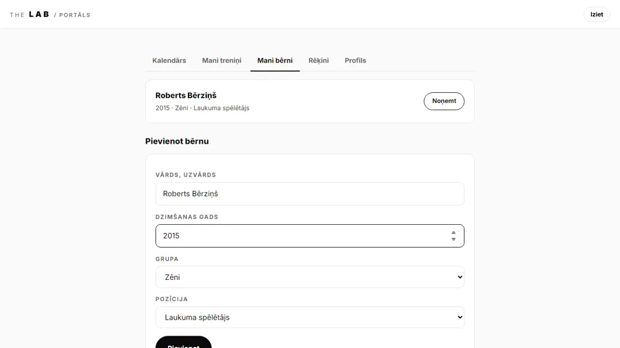Switch to the Kalendārs tab
The height and width of the screenshot is (348, 620).
point(169,61)
